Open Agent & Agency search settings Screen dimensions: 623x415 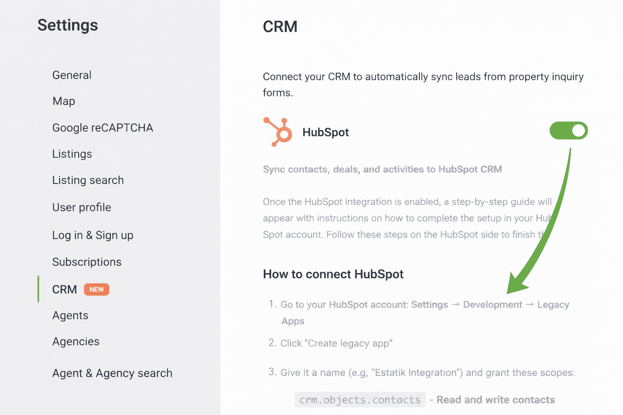(x=112, y=373)
